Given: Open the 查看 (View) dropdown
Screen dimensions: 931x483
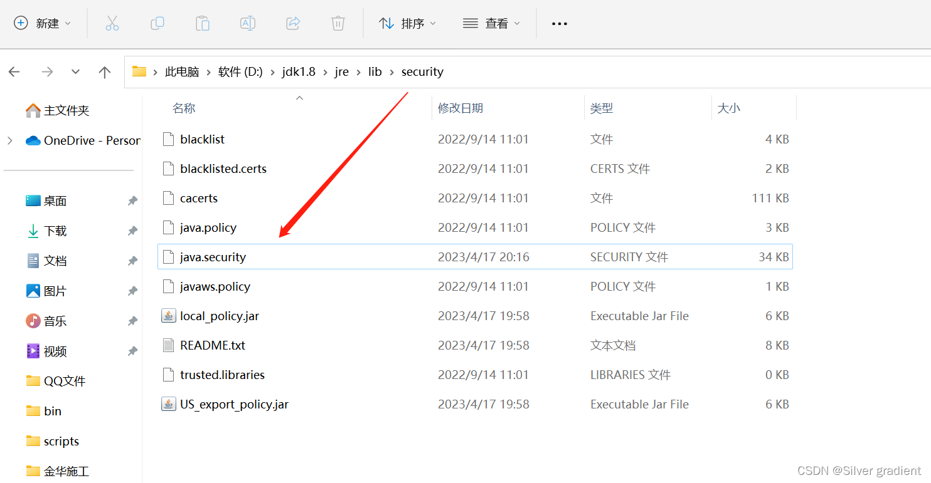Looking at the screenshot, I should 492,24.
